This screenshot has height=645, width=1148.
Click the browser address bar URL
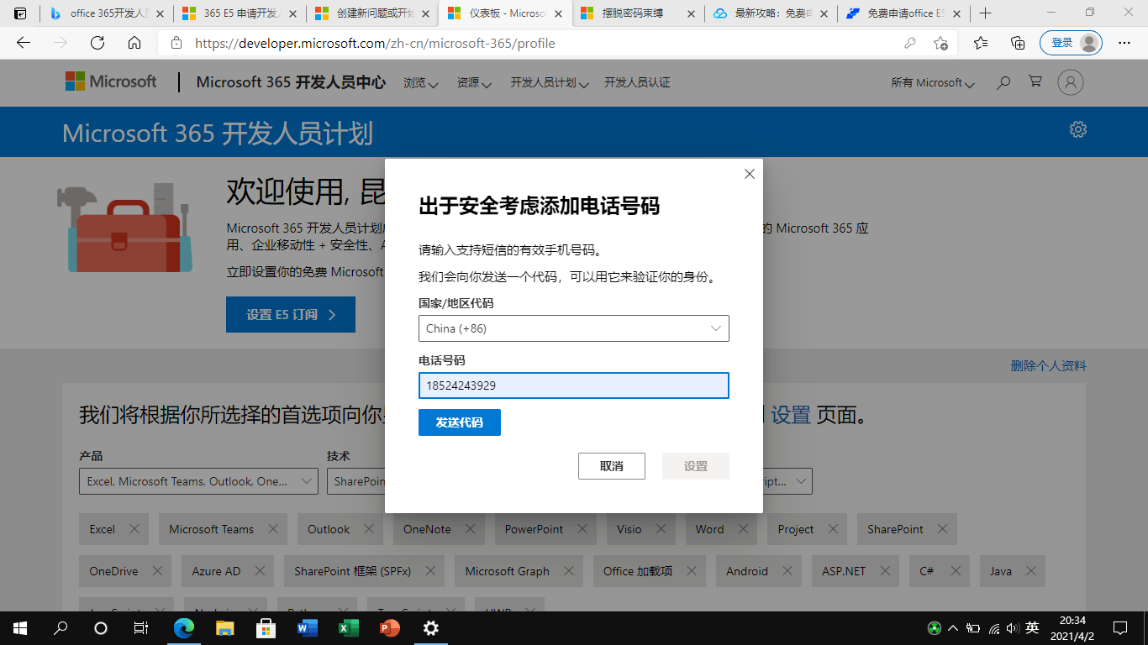375,43
